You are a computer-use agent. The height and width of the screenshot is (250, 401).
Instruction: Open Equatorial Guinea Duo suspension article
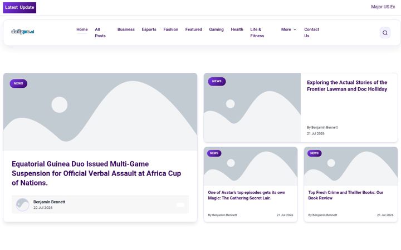pos(96,173)
